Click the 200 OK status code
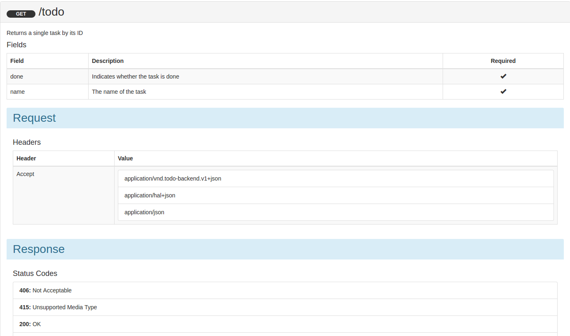Screen dimensions: 570x336 285,324
